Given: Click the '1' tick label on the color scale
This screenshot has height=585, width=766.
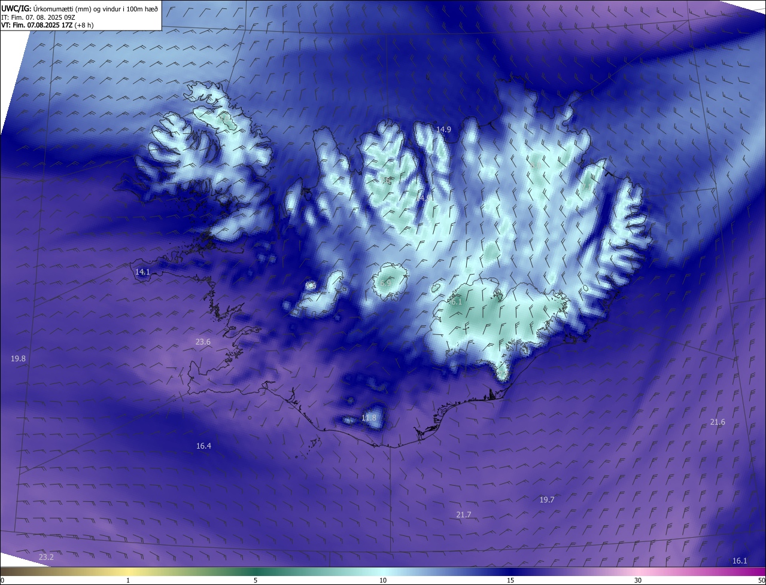Looking at the screenshot, I should pyautogui.click(x=129, y=580).
